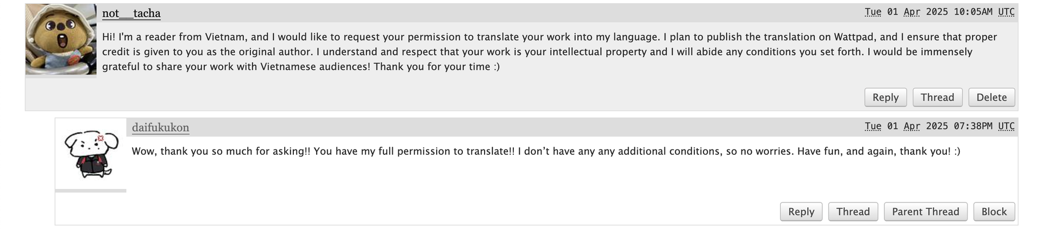This screenshot has width=1043, height=229.
Task: Click "Apr" in daifukukon's reply timestamp
Action: point(912,126)
